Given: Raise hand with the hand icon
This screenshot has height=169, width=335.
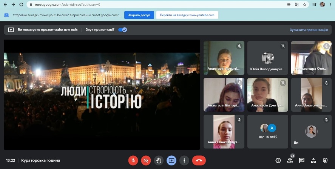Looking at the screenshot, I should [x=159, y=160].
